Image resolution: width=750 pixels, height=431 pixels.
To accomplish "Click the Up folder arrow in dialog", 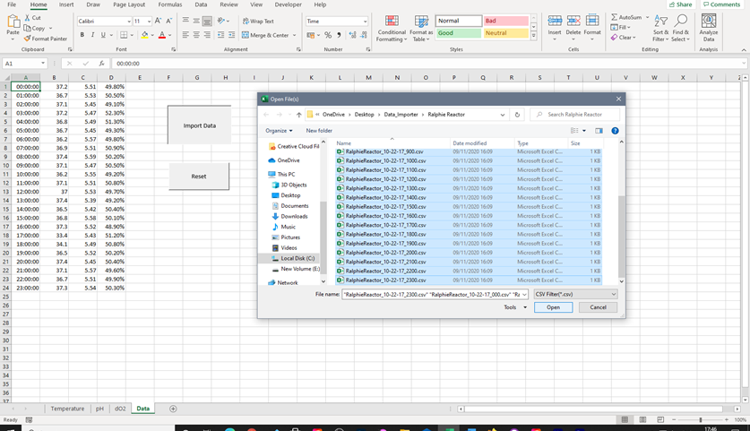I will [x=298, y=115].
